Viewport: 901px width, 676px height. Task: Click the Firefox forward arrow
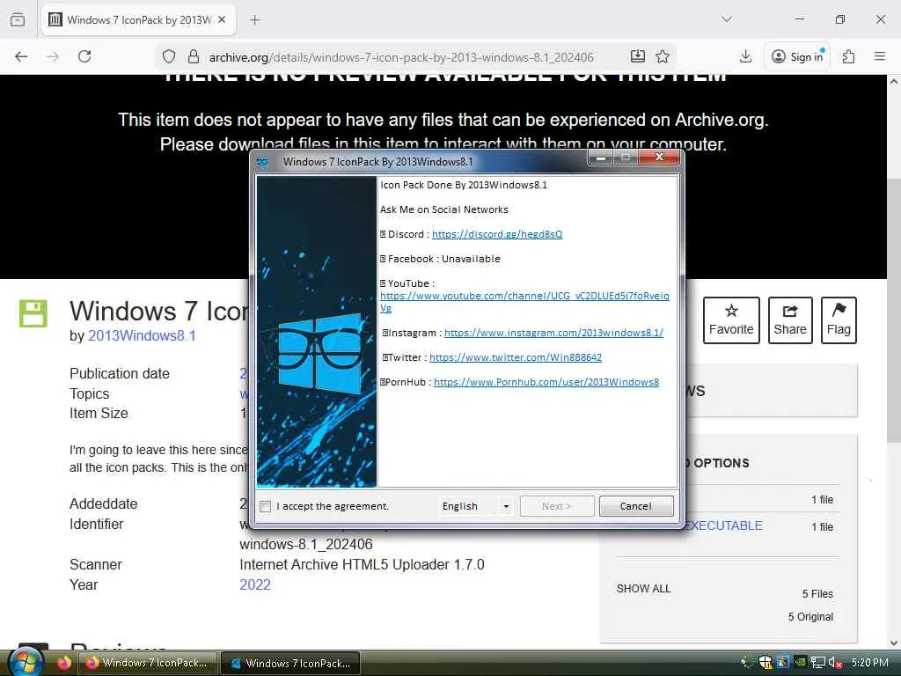(x=53, y=56)
